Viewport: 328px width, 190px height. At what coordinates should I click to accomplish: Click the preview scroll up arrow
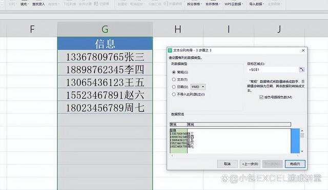coord(302,131)
